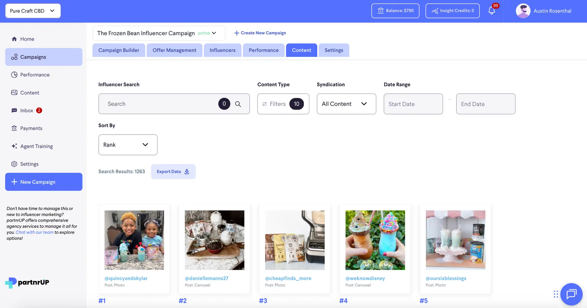Click the Content image icon in sidebar
Image resolution: width=587 pixels, height=308 pixels.
[14, 92]
